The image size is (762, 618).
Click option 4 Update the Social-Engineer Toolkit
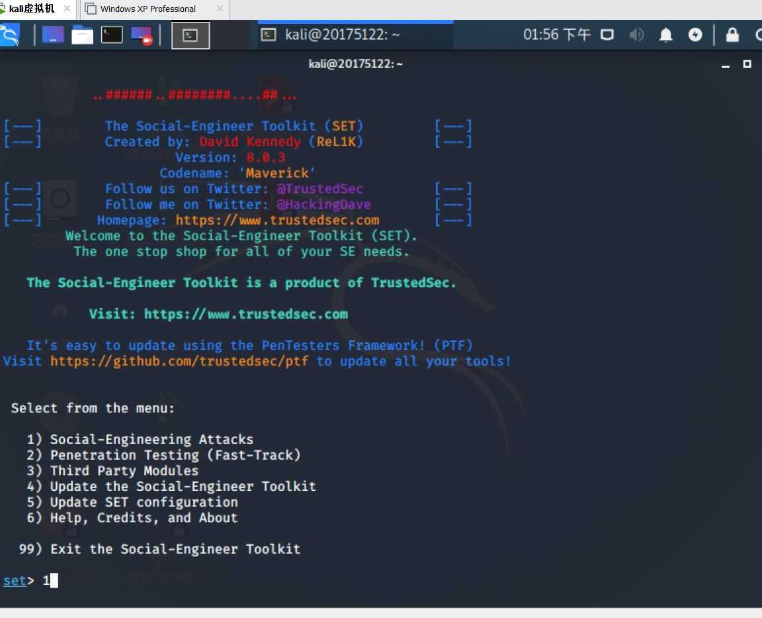click(171, 486)
